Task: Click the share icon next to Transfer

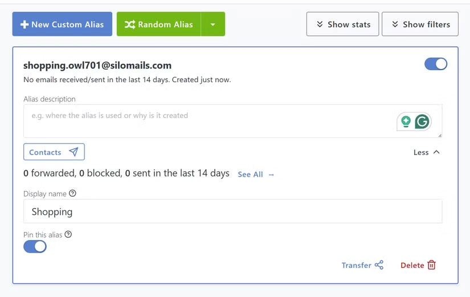Action: click(379, 265)
